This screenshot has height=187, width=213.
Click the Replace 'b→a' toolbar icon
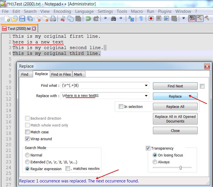pyautogui.click(x=131, y=19)
